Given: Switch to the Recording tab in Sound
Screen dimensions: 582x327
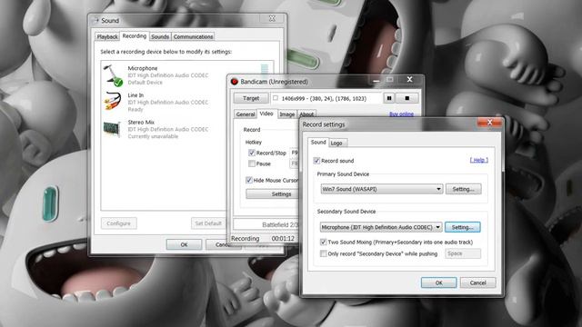Looking at the screenshot, I should point(135,36).
